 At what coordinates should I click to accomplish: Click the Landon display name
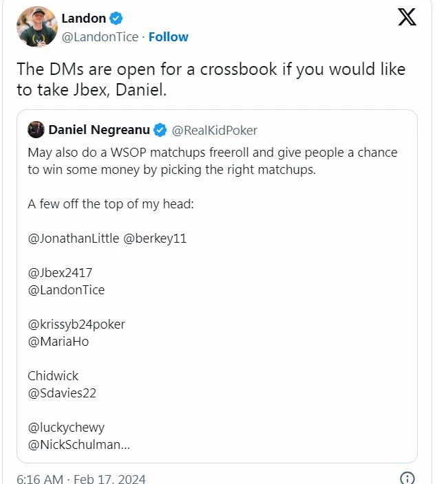click(x=85, y=19)
